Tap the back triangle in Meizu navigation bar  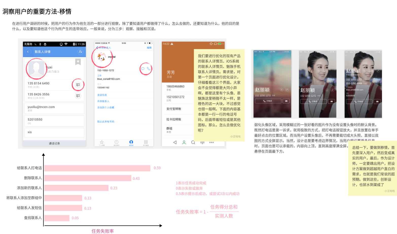[175, 142]
